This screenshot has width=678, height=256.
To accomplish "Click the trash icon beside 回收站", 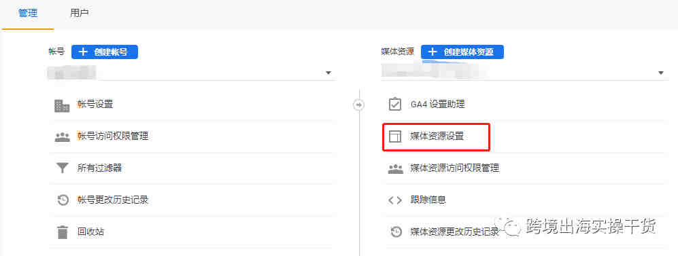I will 63,232.
